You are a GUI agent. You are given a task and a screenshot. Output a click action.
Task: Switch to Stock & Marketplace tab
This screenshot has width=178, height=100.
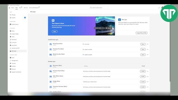point(34,8)
